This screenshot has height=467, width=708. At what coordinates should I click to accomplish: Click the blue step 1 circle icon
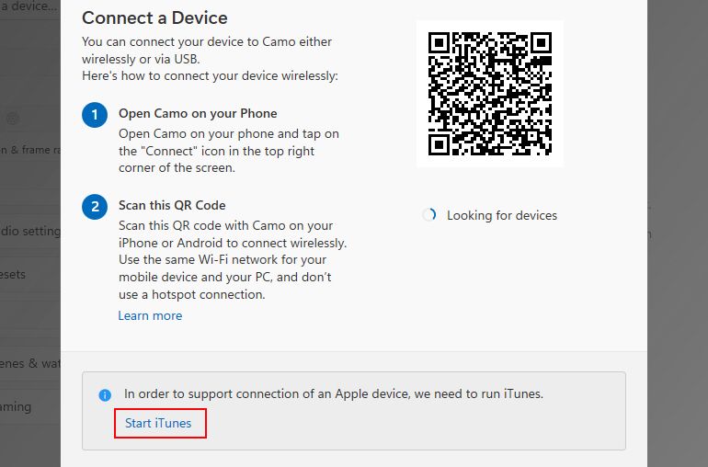[x=95, y=115]
